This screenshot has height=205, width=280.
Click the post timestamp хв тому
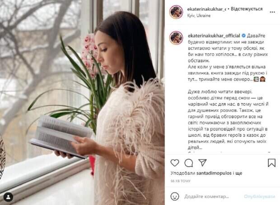[x=181, y=181]
